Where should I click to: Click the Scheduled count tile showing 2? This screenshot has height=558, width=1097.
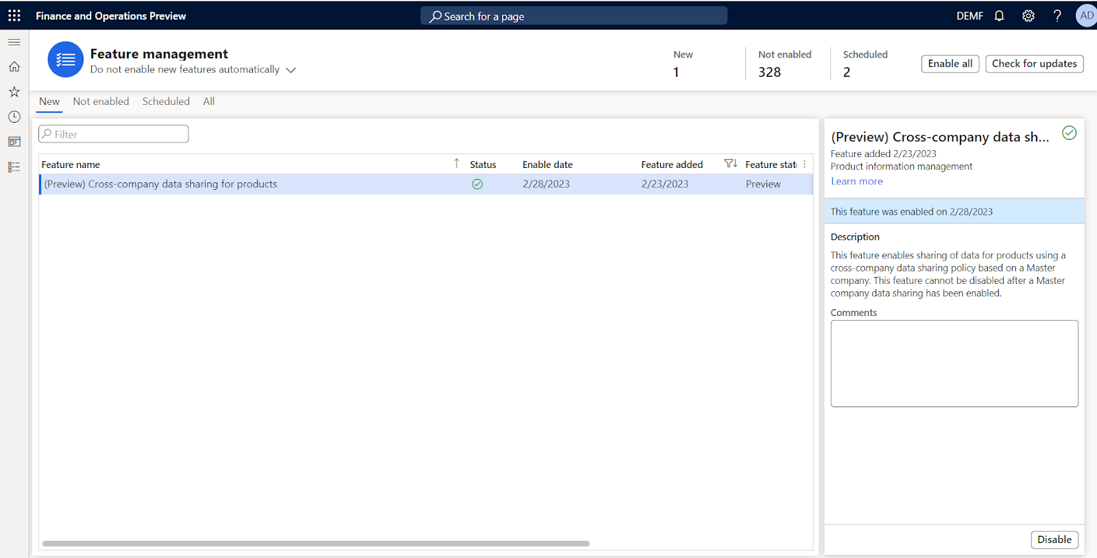(865, 63)
